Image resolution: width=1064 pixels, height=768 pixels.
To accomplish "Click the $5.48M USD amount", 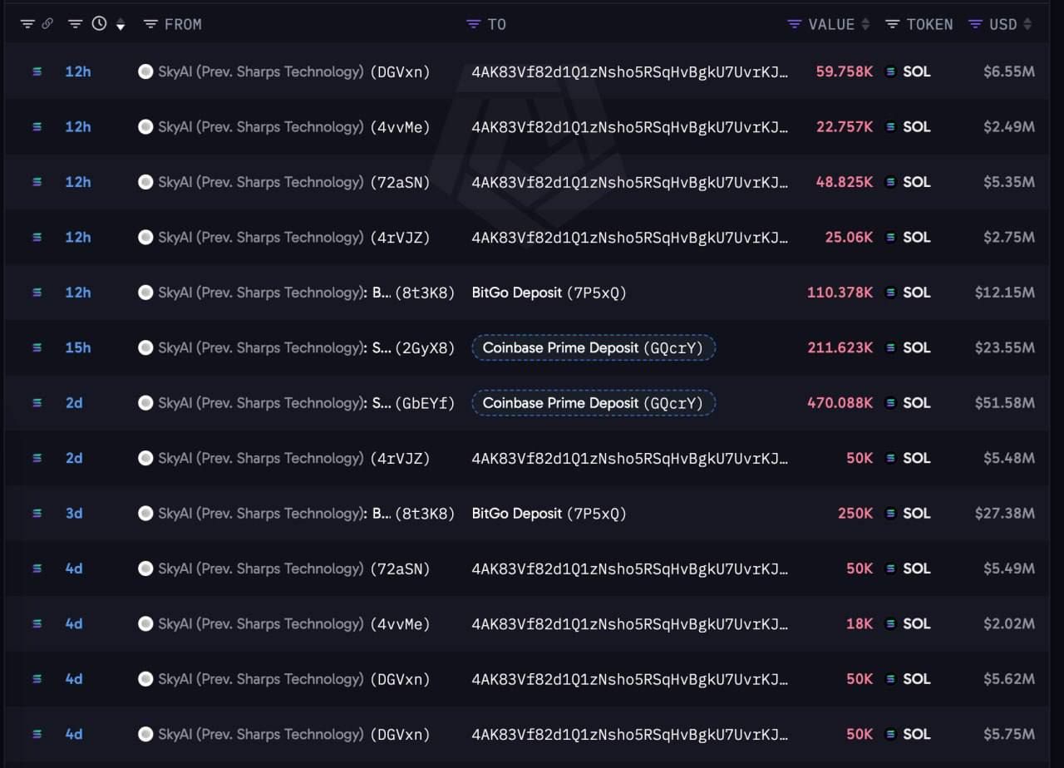I will point(1008,458).
